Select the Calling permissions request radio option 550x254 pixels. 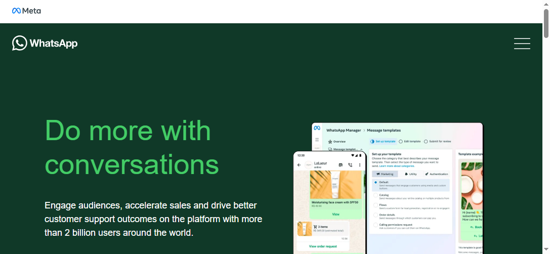click(x=375, y=225)
